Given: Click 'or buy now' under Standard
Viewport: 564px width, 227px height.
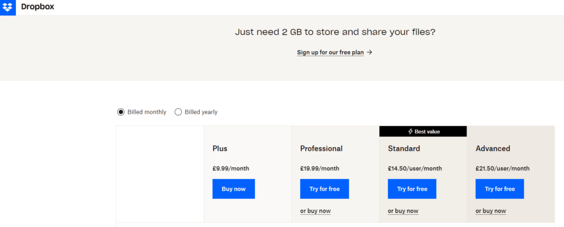Looking at the screenshot, I should (x=403, y=211).
